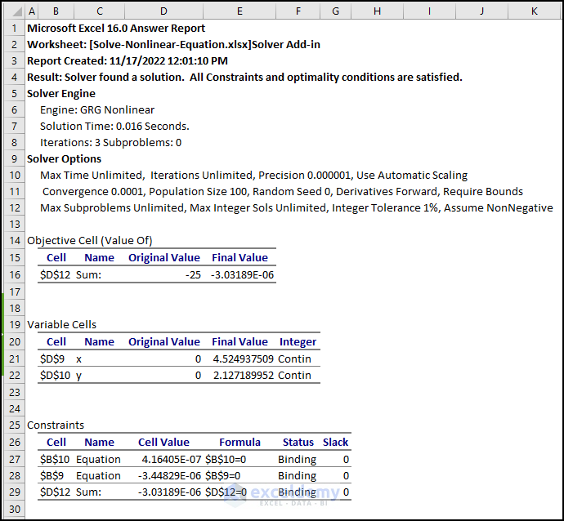The width and height of the screenshot is (564, 521).
Task: Click the 'Max Subproblems Unlimited' options line
Action: (x=297, y=208)
